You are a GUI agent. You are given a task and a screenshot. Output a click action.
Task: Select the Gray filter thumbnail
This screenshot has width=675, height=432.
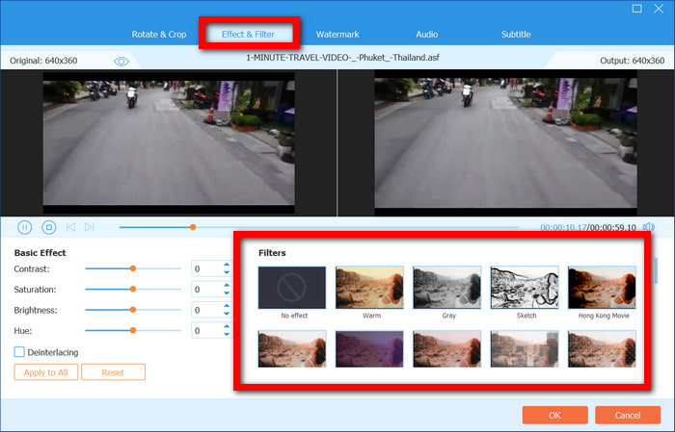tap(446, 288)
